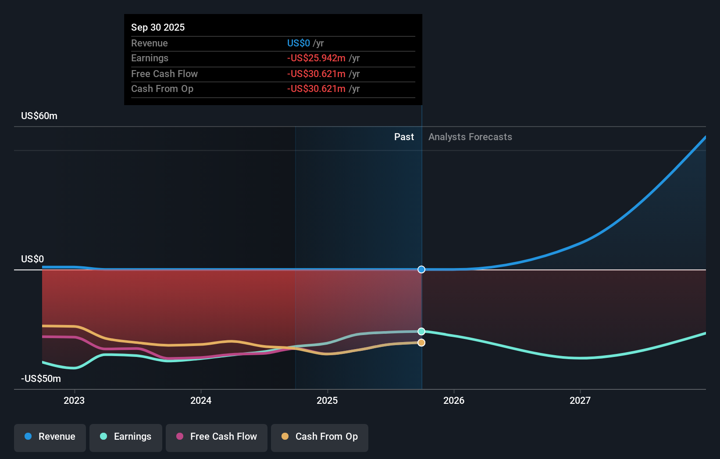Image resolution: width=720 pixels, height=459 pixels.
Task: Click the blue Revenue legend dot
Action: click(x=29, y=437)
